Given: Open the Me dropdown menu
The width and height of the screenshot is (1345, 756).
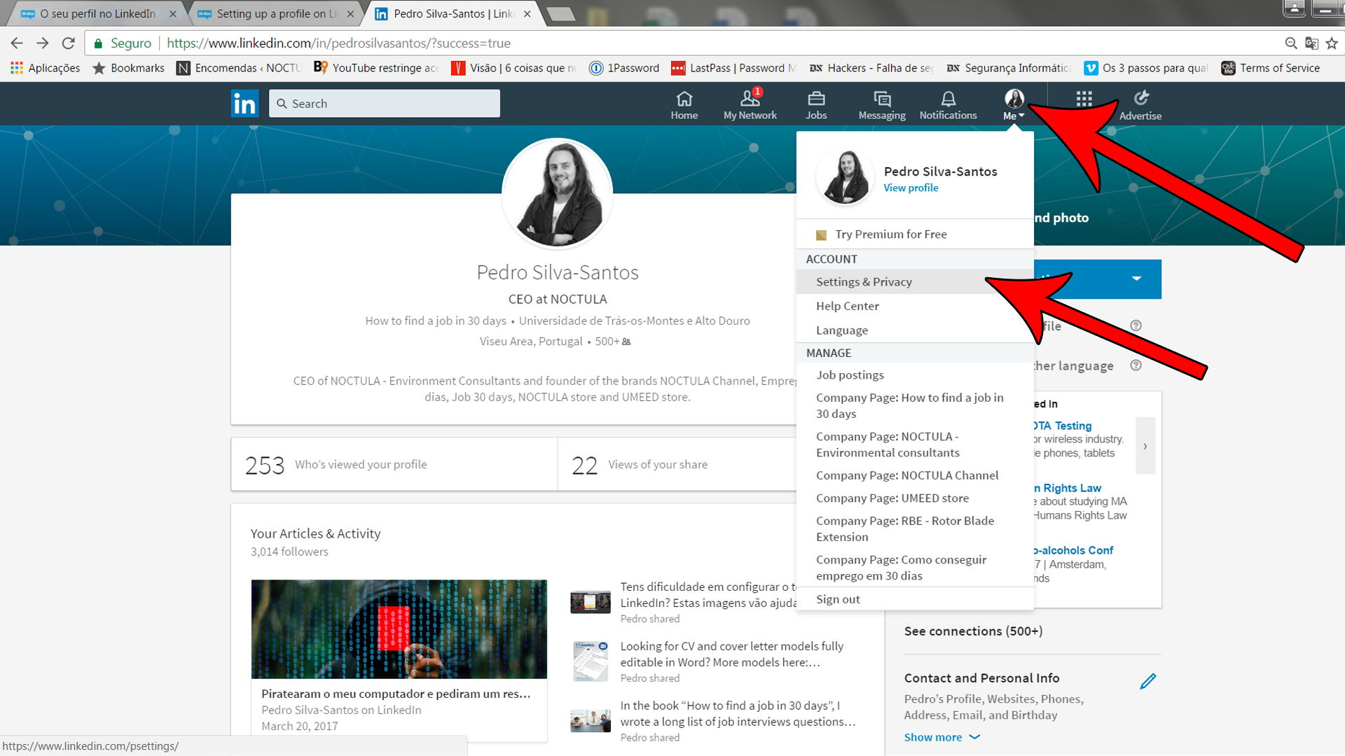Looking at the screenshot, I should point(1014,105).
